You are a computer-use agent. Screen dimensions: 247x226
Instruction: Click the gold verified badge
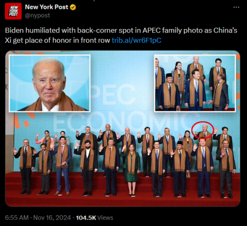(x=73, y=7)
